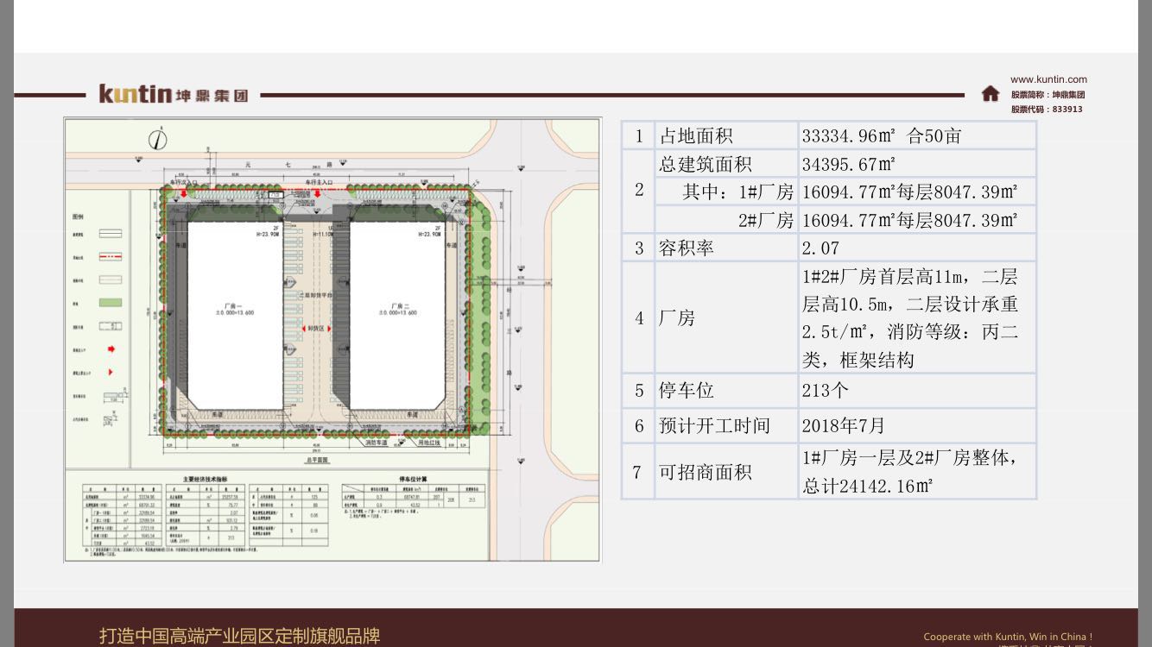1152x647 pixels.
Task: Click the 主要经济技术指标 table heading
Action: click(x=205, y=478)
